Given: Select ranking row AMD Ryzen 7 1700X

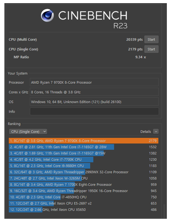Looking at the screenshot, I should pos(84,185).
